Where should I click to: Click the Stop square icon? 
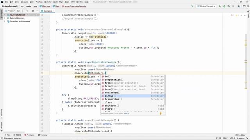233,6
